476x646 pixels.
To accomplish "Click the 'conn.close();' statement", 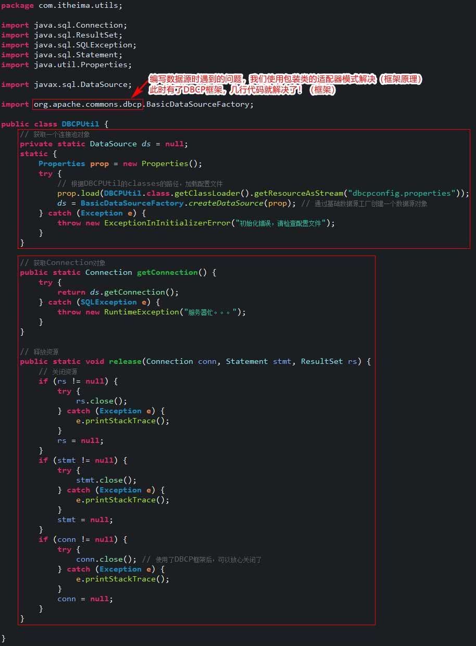I will 106,559.
